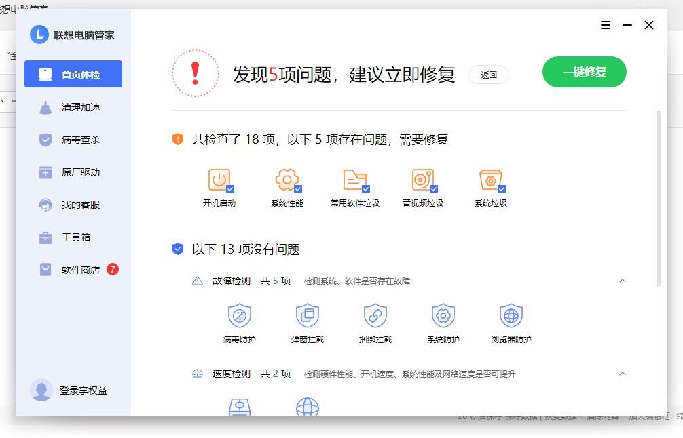Image resolution: width=683 pixels, height=438 pixels.
Task: Open the hamburger menu at top right
Action: 606,25
